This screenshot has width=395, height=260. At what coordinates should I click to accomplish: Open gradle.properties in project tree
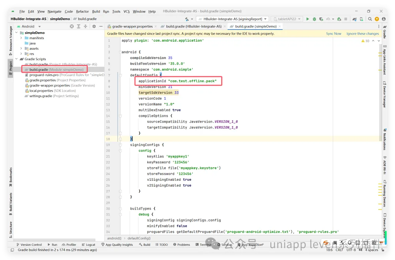(55, 80)
